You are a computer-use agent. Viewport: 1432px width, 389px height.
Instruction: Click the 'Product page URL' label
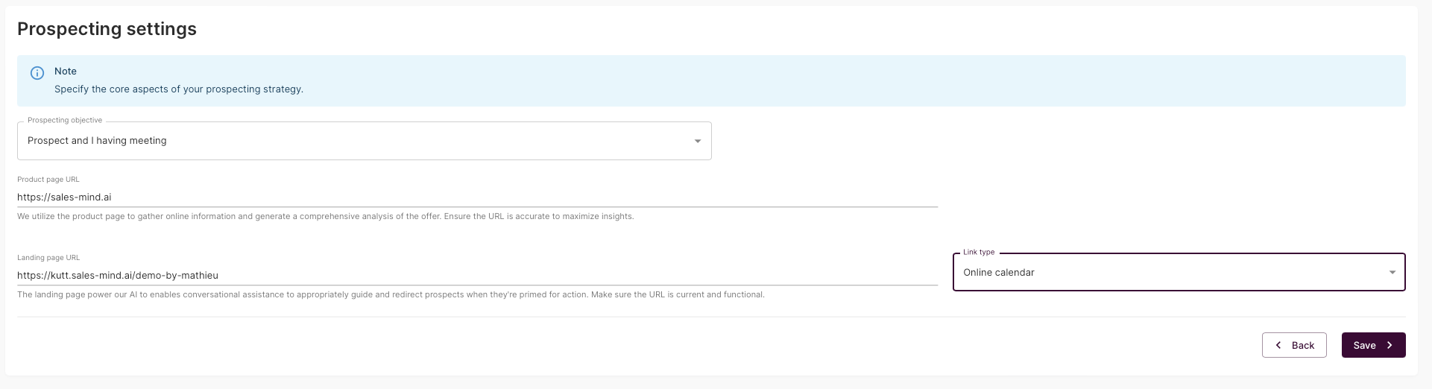click(x=48, y=180)
